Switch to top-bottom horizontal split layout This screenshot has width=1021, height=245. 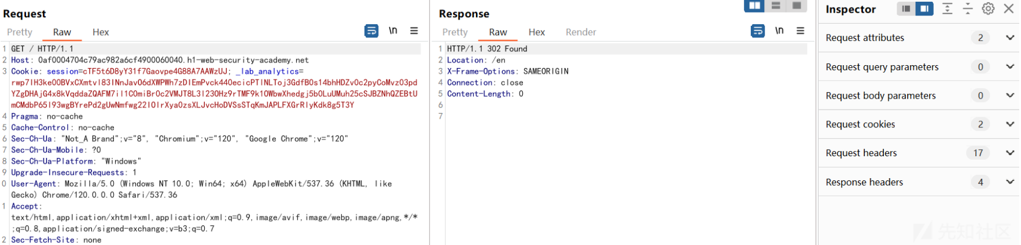pos(776,6)
